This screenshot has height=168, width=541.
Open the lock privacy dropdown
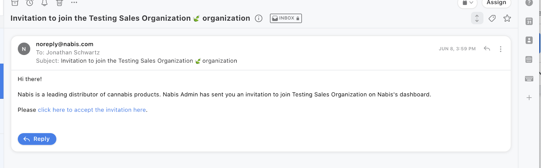coord(467,3)
